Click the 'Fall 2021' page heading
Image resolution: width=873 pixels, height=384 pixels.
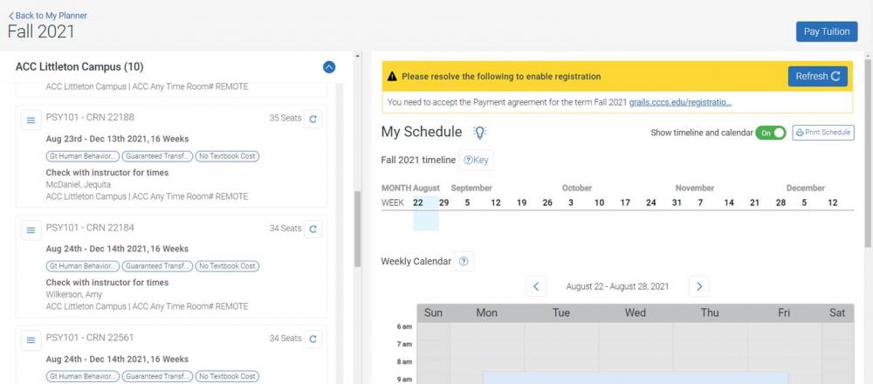[41, 31]
